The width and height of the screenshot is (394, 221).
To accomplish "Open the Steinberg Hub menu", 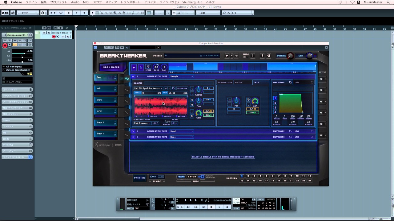I will (x=192, y=2).
